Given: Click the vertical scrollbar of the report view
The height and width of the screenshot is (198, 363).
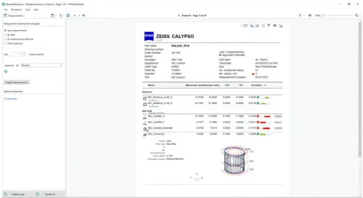Looking at the screenshot, I should pyautogui.click(x=360, y=89).
